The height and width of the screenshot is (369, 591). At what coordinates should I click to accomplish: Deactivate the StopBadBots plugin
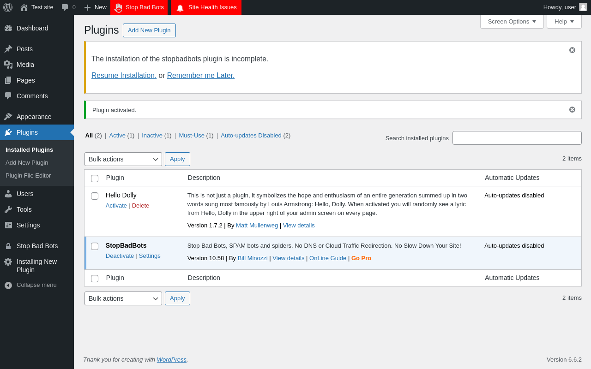click(120, 256)
